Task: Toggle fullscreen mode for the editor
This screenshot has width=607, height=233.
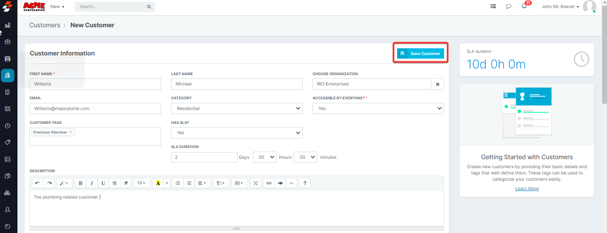Action: click(256, 183)
